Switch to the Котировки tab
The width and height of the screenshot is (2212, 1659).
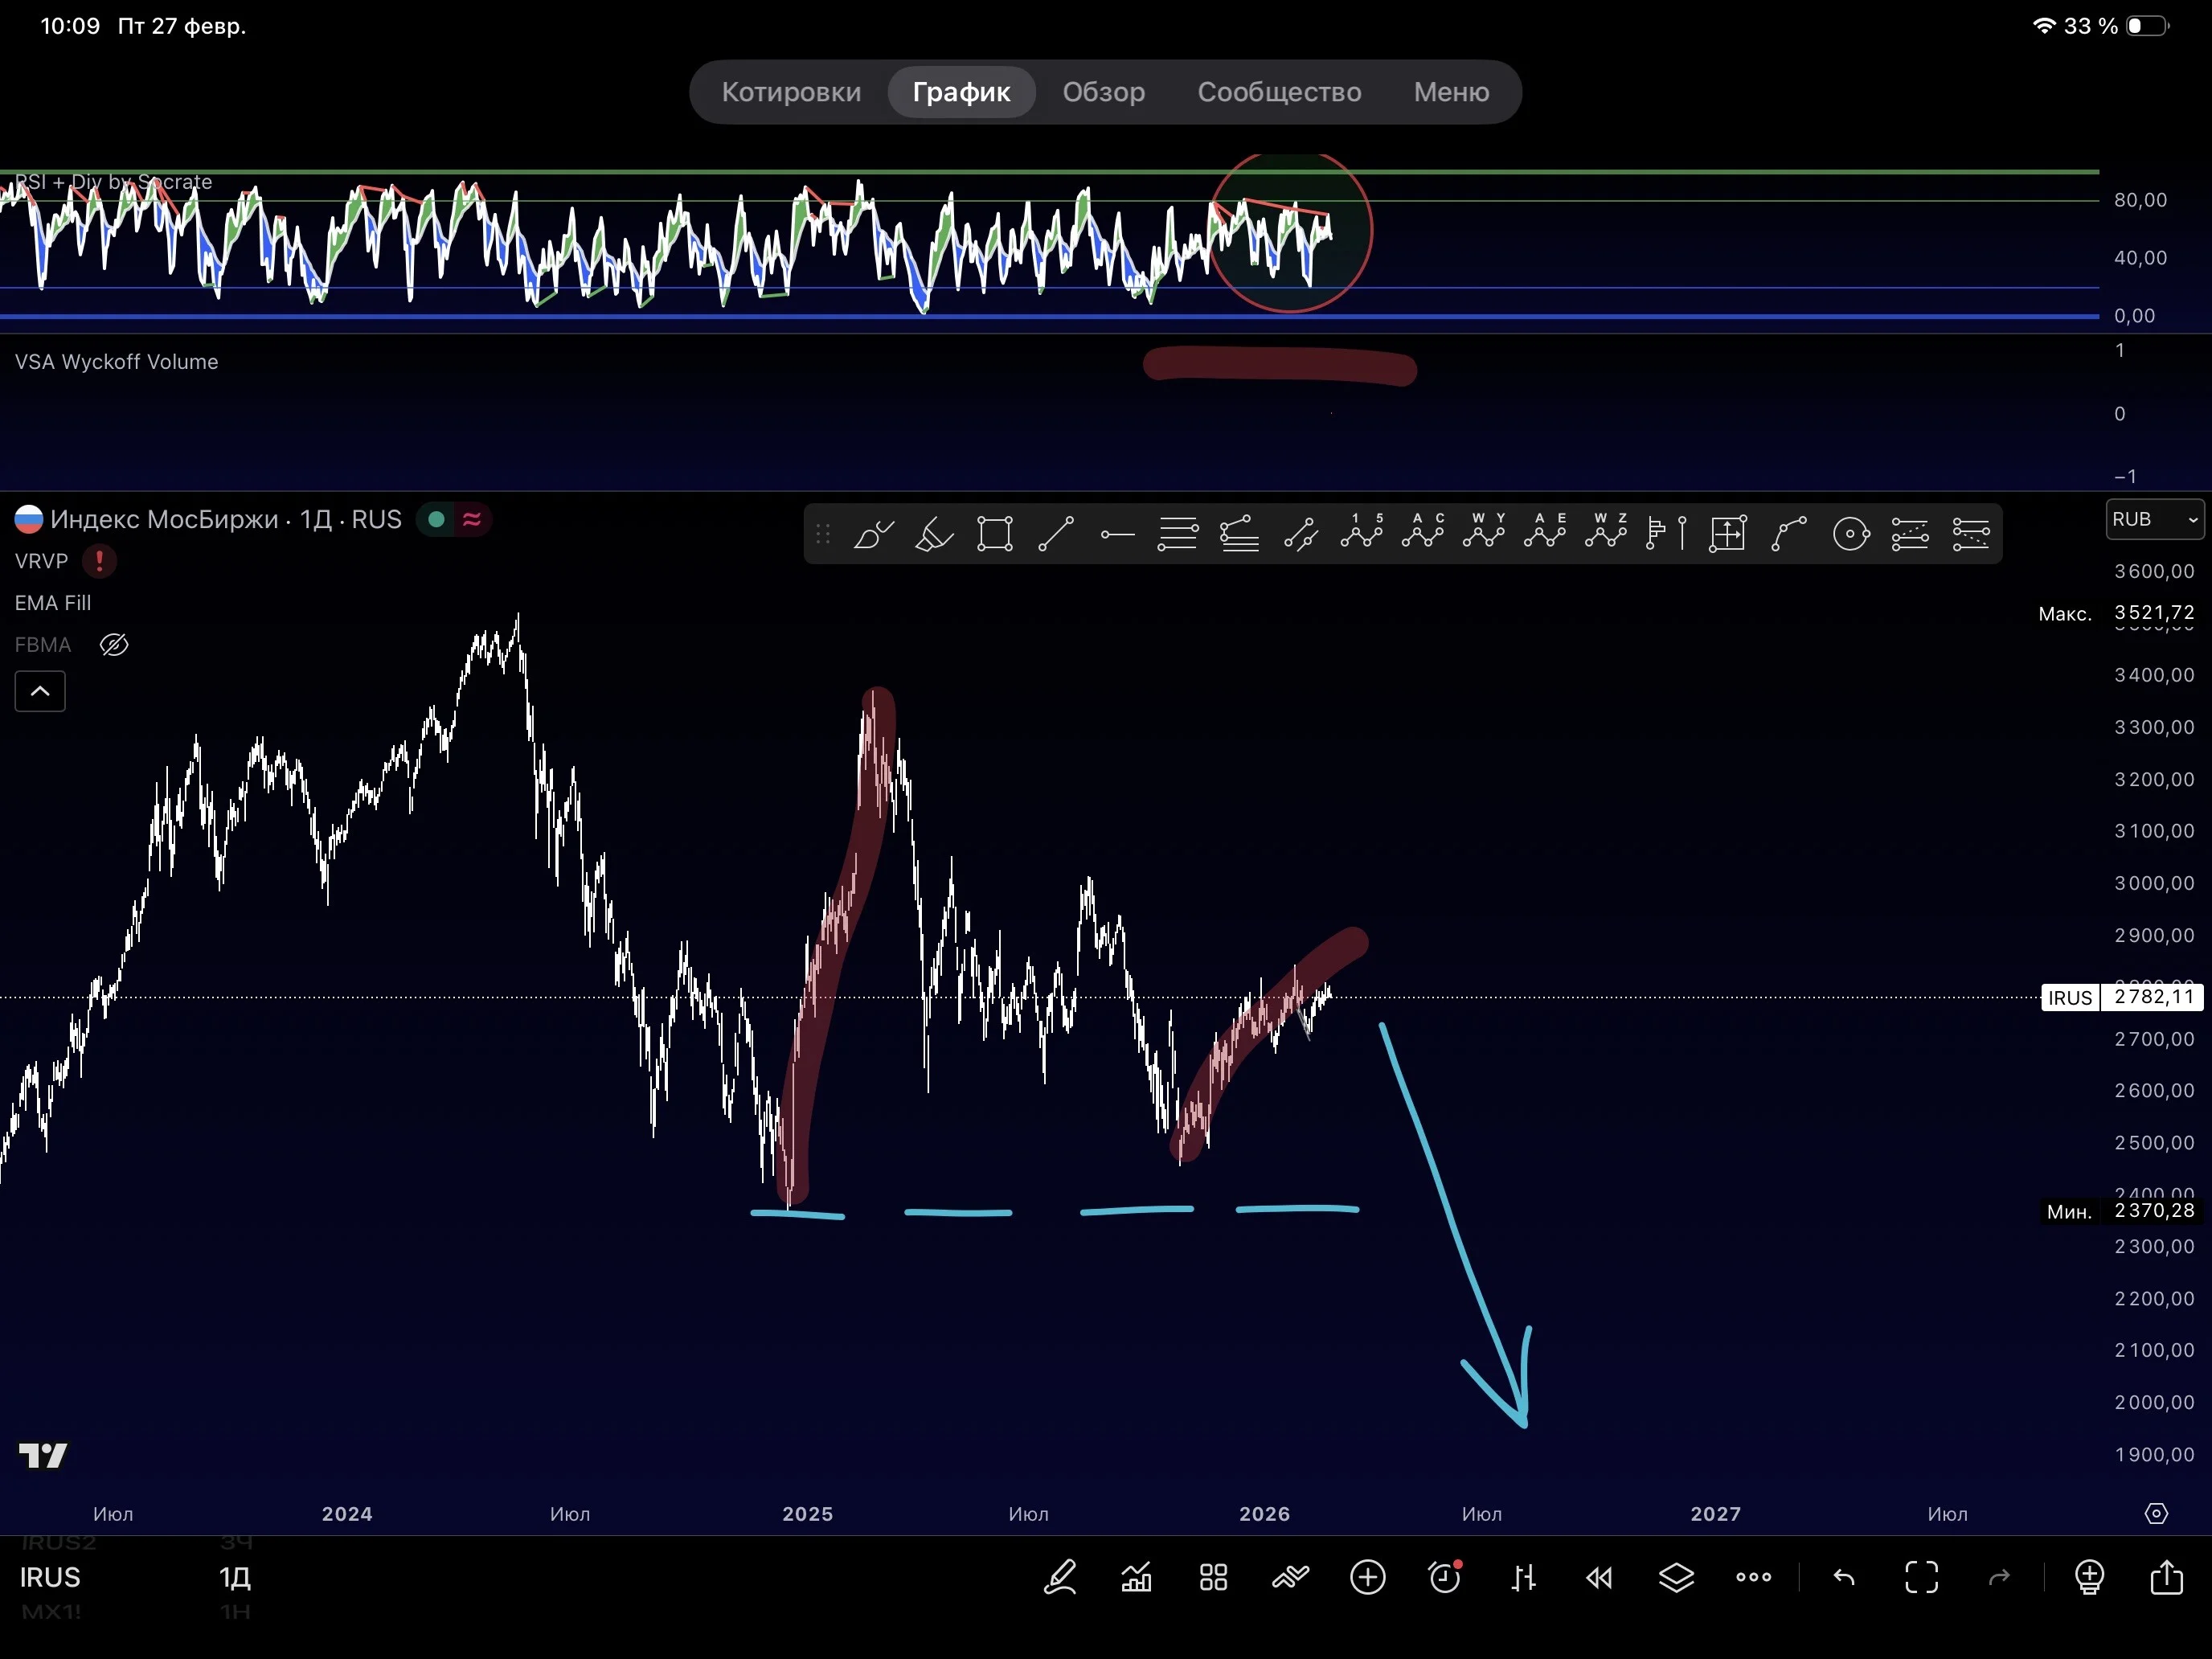click(791, 92)
